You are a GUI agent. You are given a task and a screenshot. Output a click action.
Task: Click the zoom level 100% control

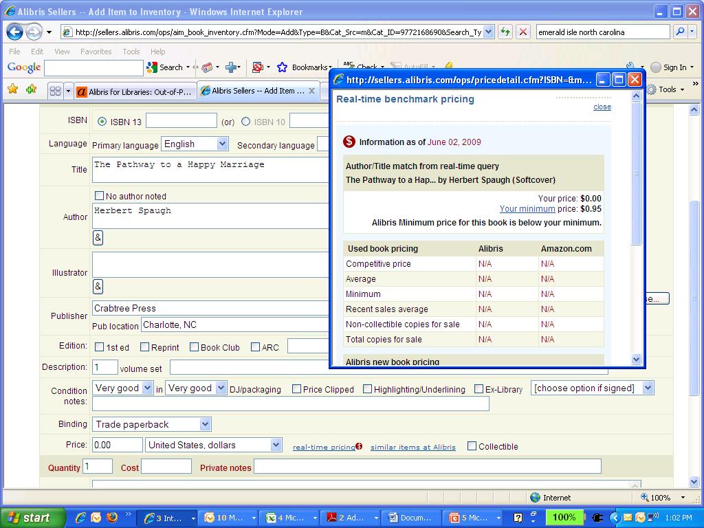point(662,498)
